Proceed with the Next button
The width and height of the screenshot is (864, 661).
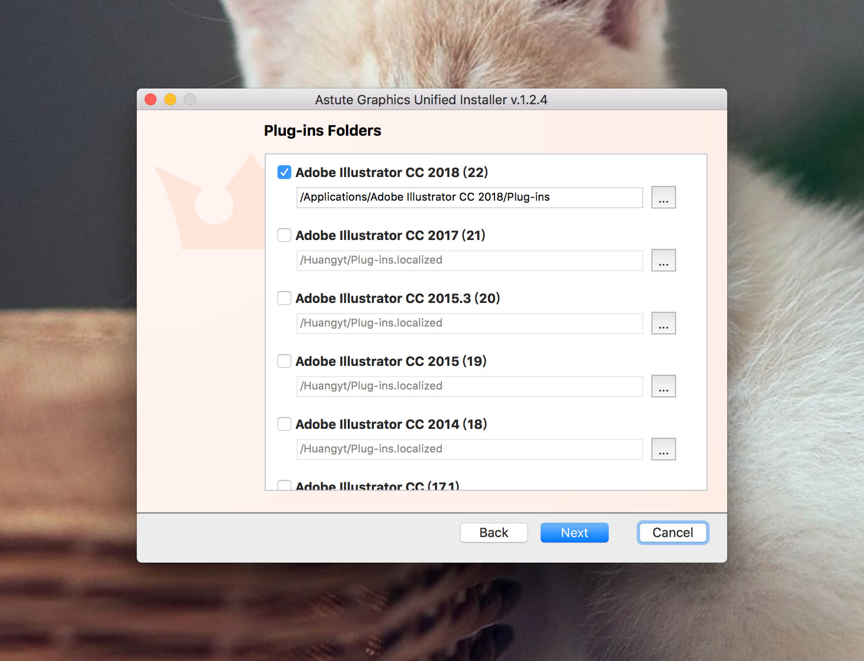[574, 533]
